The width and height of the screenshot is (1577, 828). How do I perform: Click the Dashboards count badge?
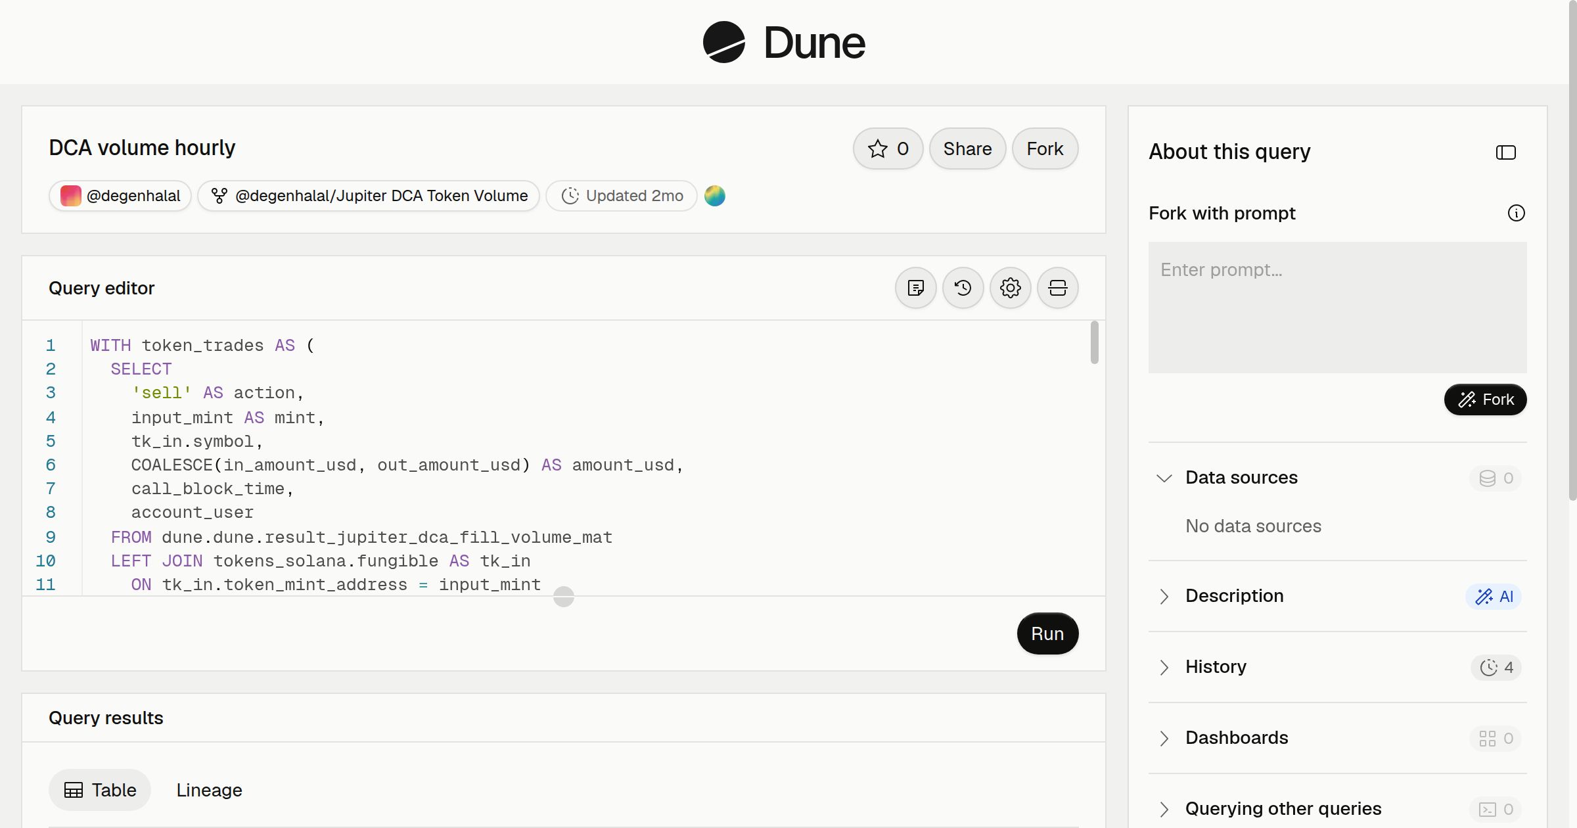coord(1496,739)
